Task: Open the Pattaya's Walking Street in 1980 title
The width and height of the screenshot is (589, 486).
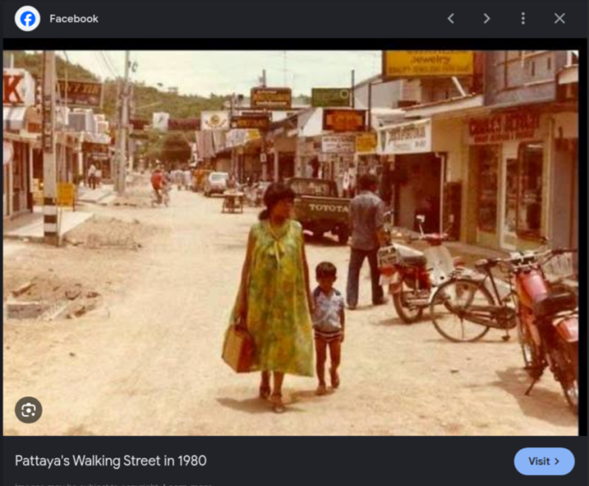Action: tap(111, 461)
